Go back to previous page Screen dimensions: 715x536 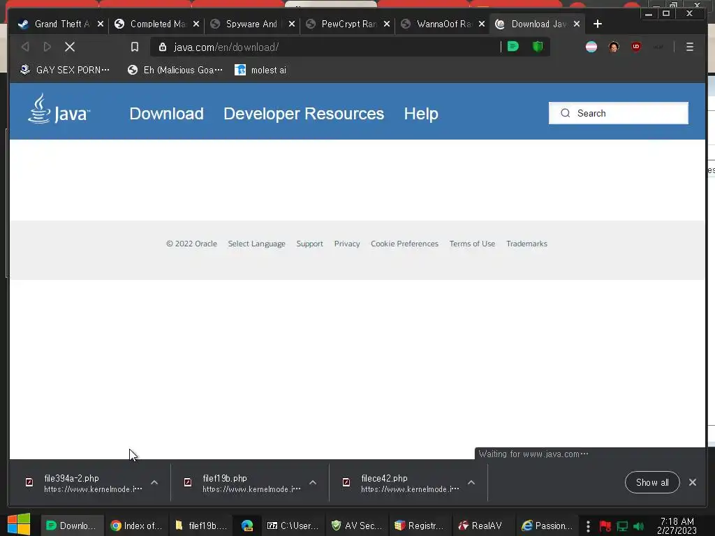[26, 47]
